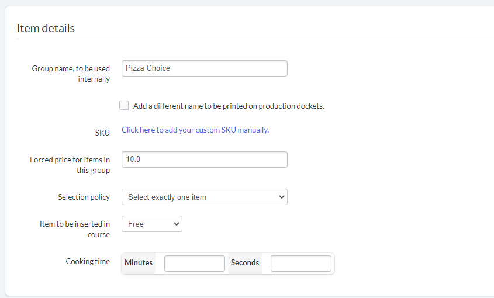Click the Group name field containing Pizza Choice
Viewport: 494px width, 298px height.
[x=204, y=68]
